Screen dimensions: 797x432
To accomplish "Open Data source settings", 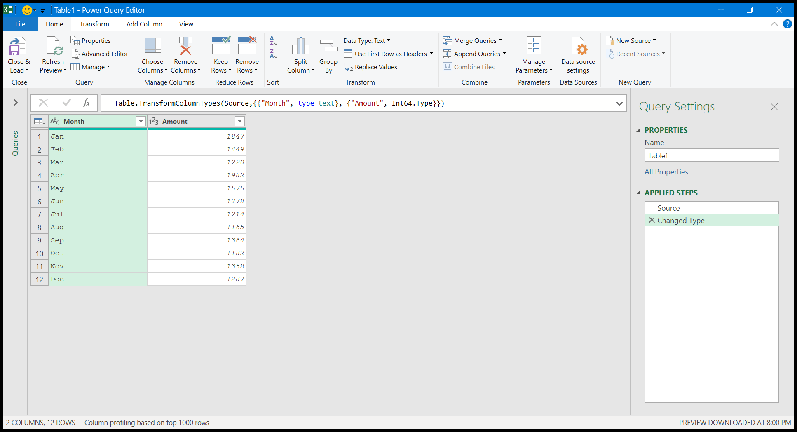I will [578, 54].
